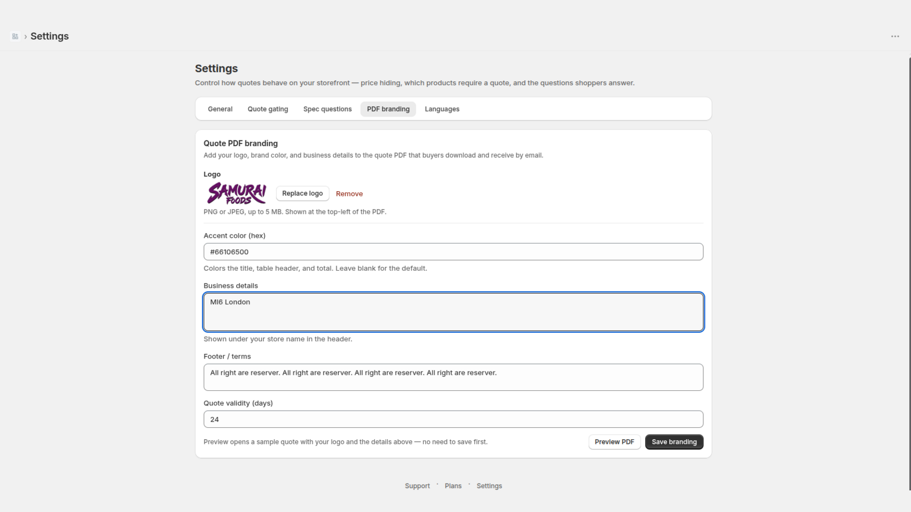Edit the Footer / terms text area
Screen dimensions: 911x512
click(453, 377)
